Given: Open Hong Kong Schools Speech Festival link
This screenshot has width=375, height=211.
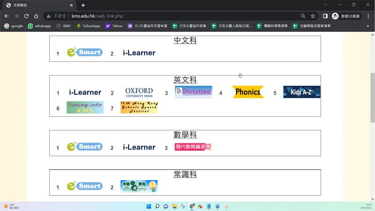Looking at the screenshot, I should pos(139,107).
